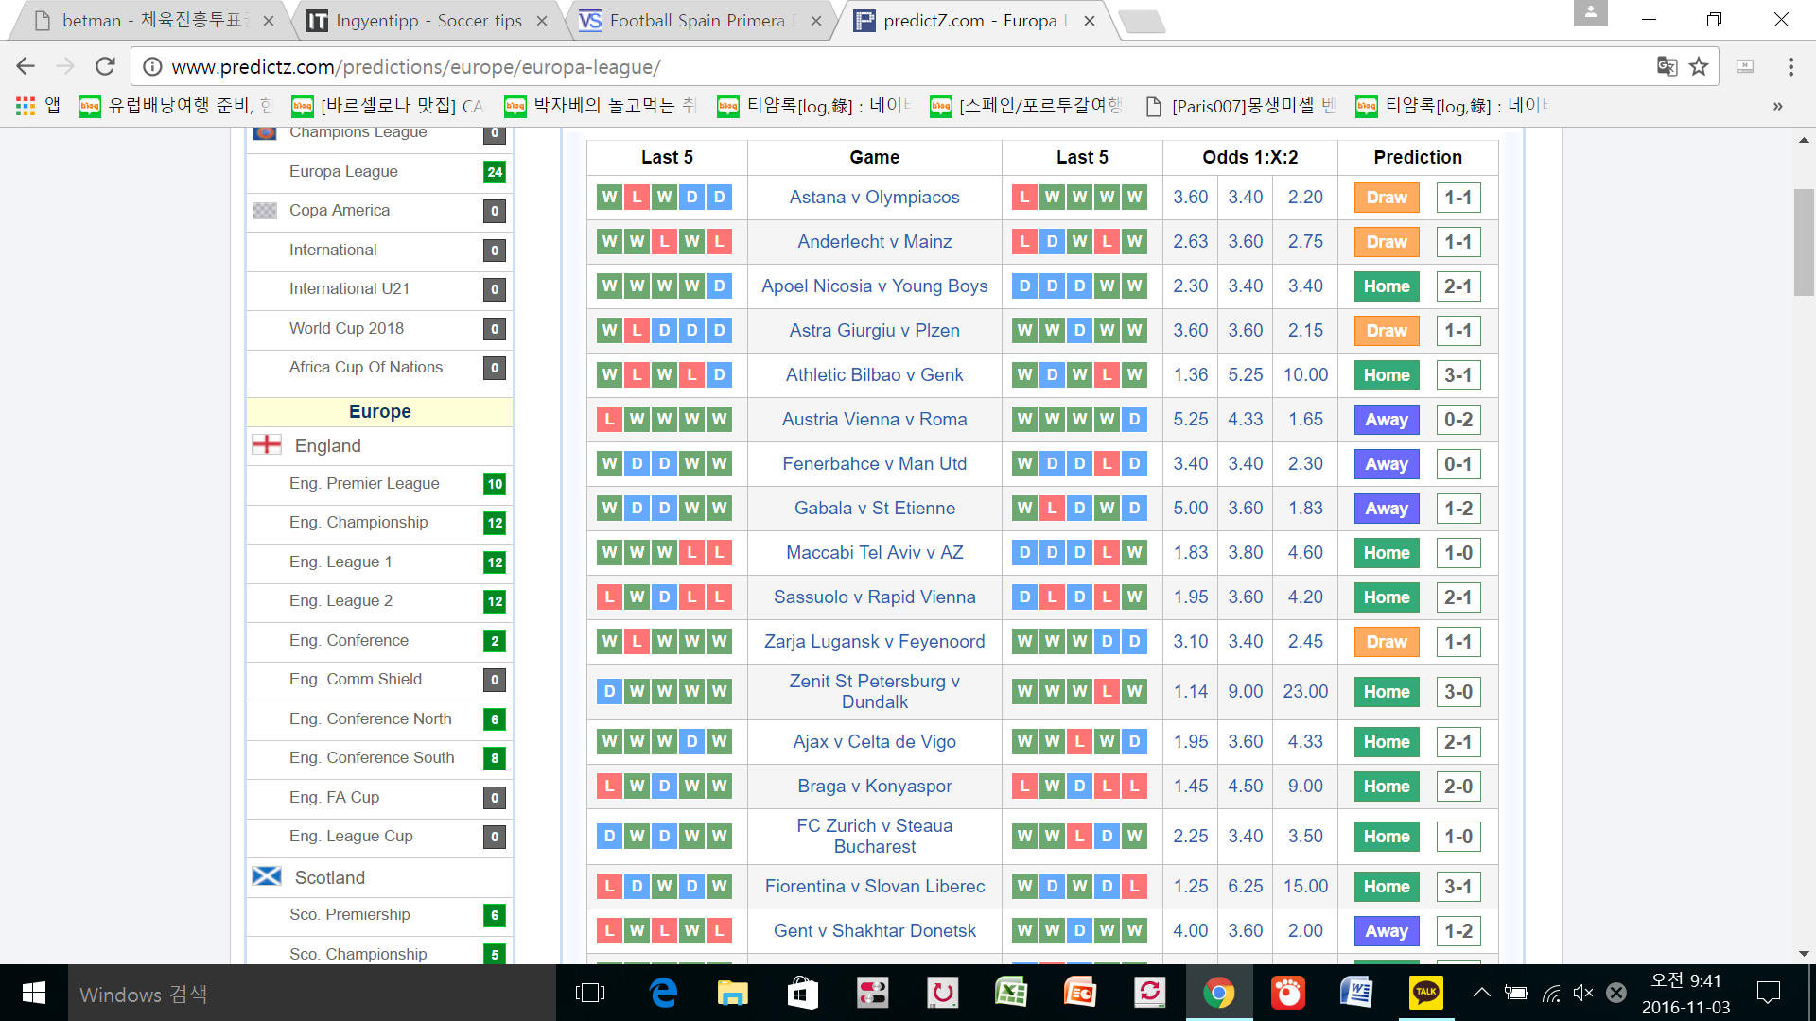Click the Eng. League 1 count badge 12
Screen dimensions: 1816x1021
click(495, 562)
